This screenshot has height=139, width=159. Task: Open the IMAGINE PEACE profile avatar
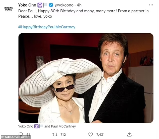pyautogui.click(x=9, y=9)
